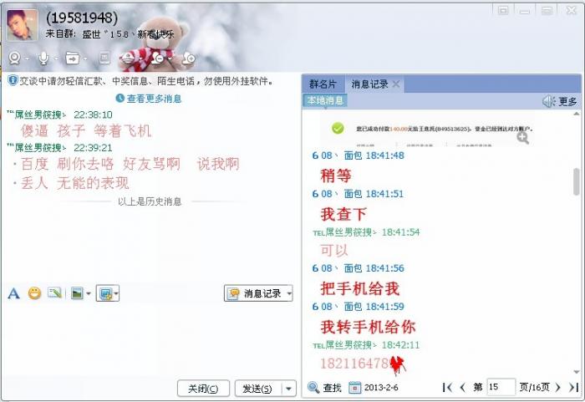Viewport: 585px width, 402px height.
Task: Start voice call with microphone icon
Action: (x=43, y=59)
